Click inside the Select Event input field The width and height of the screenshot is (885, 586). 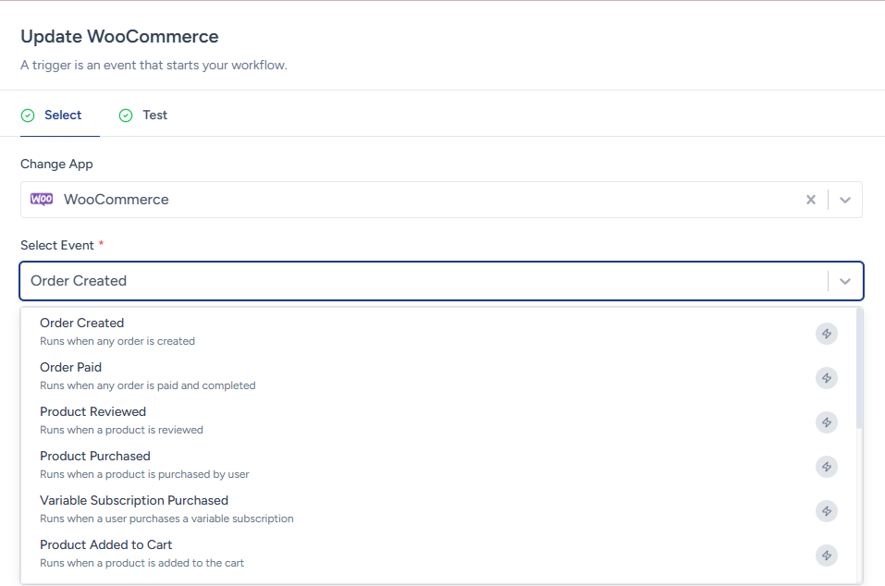coord(416,281)
